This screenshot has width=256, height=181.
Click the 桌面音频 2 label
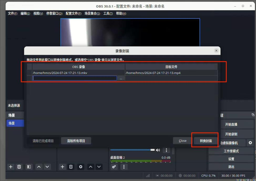click(x=117, y=158)
